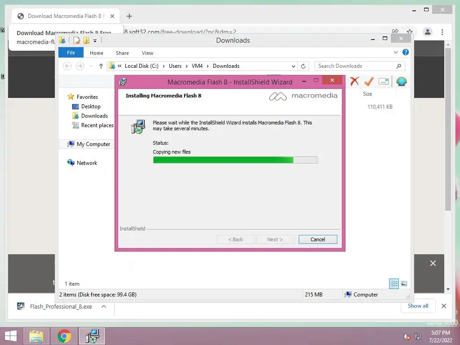Switch to large icons view layout
The image size is (460, 345).
pos(404,283)
